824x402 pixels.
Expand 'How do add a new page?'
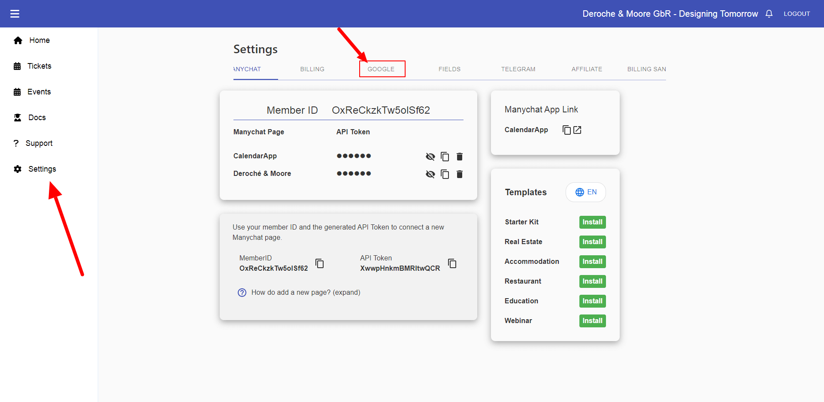tap(306, 292)
